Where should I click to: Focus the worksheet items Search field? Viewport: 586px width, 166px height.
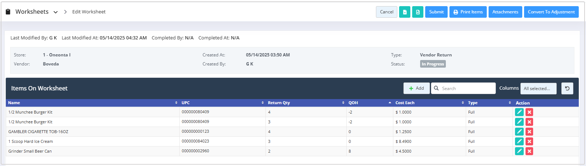(463, 88)
